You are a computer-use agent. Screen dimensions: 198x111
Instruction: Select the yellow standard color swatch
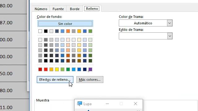[57, 69]
